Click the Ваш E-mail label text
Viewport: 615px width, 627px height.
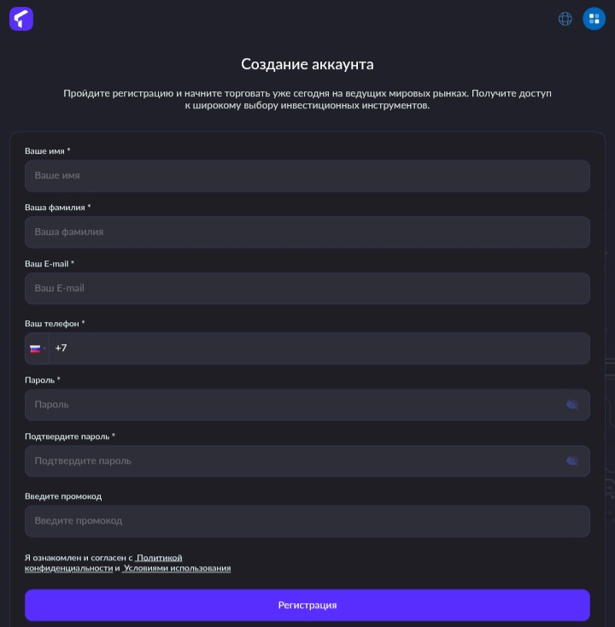[x=49, y=264]
